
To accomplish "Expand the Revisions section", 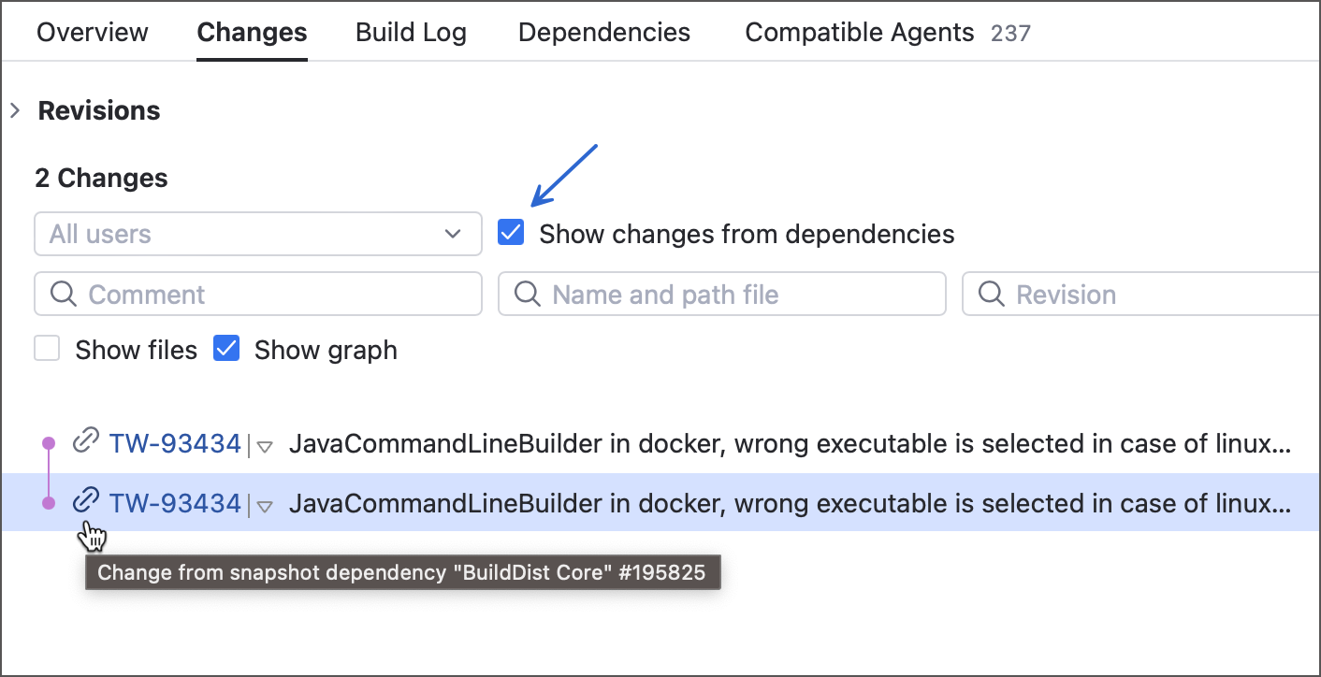I will coord(15,109).
